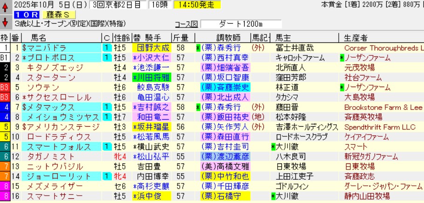Click green asterisk beside ノーザンファーム in row 2
The image size is (424, 203).
[342, 58]
